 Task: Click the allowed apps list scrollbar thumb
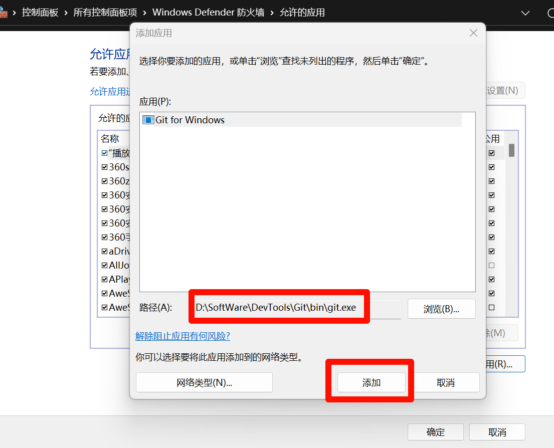click(511, 150)
